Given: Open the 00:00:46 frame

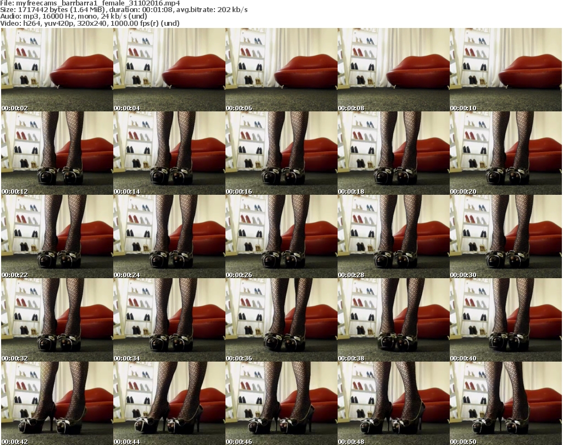Looking at the screenshot, I should coord(281,403).
